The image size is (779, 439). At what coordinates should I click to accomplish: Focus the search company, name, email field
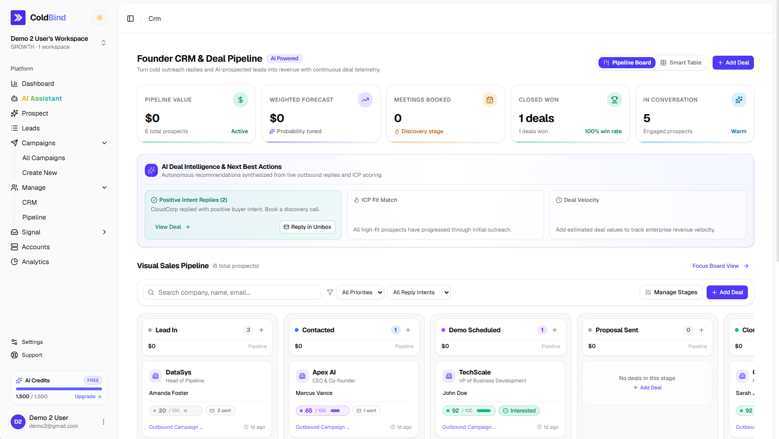click(232, 292)
